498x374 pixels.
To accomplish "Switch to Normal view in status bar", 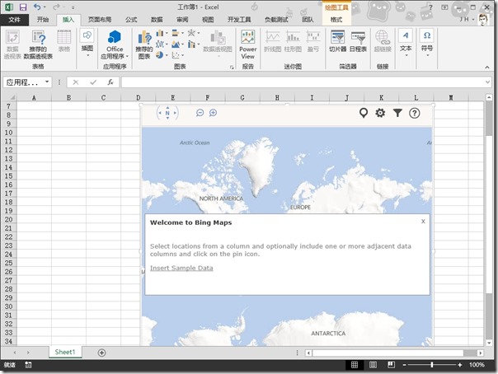I will point(355,365).
